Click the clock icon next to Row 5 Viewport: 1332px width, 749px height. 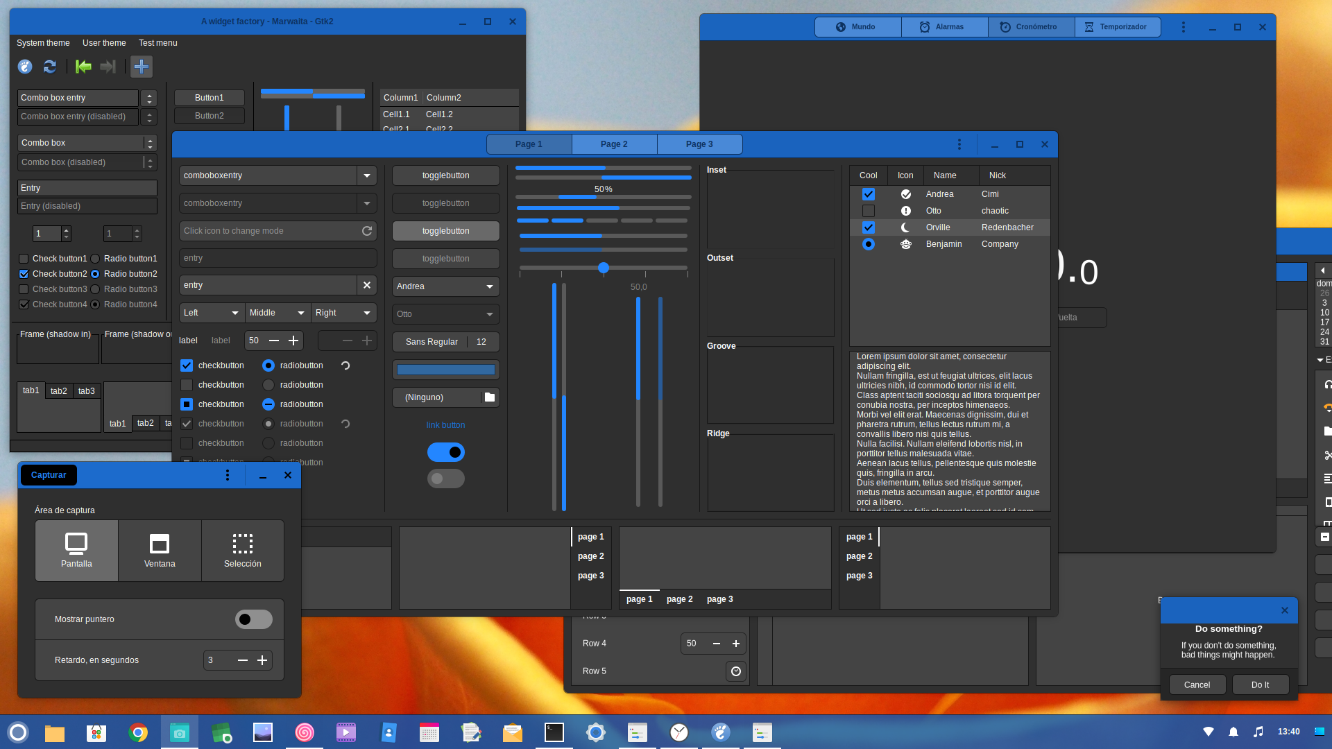click(736, 671)
